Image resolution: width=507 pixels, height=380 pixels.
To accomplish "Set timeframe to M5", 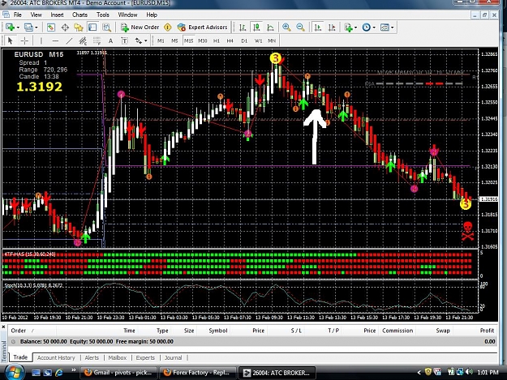I will pyautogui.click(x=174, y=41).
